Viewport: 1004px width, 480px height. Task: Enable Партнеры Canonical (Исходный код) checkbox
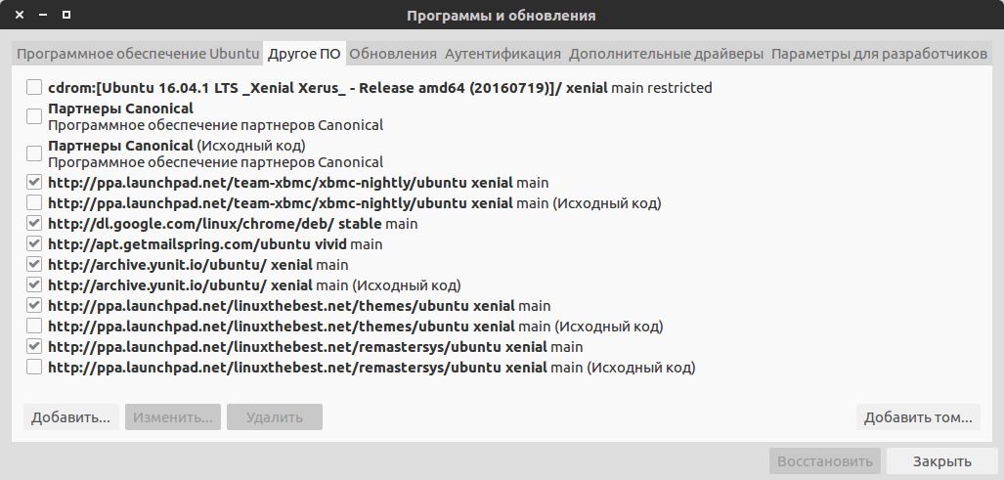tap(34, 153)
